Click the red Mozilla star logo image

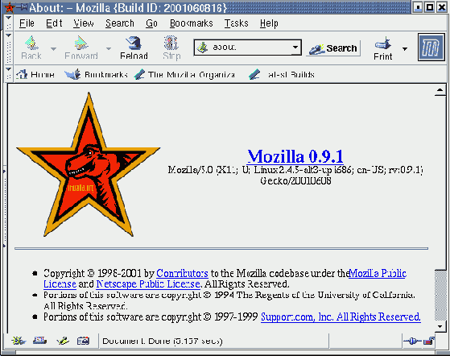tap(89, 165)
